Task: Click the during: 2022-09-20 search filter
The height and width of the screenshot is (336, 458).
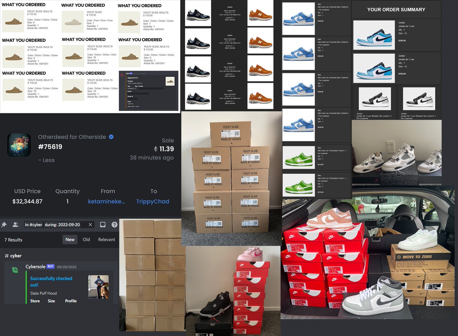Action: click(x=62, y=225)
